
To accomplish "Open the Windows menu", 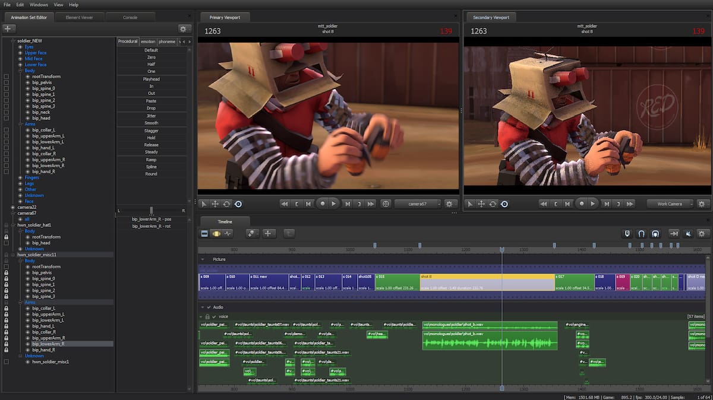I will point(39,4).
